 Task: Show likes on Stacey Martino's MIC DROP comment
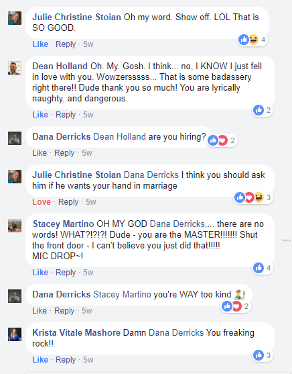pos(263,268)
